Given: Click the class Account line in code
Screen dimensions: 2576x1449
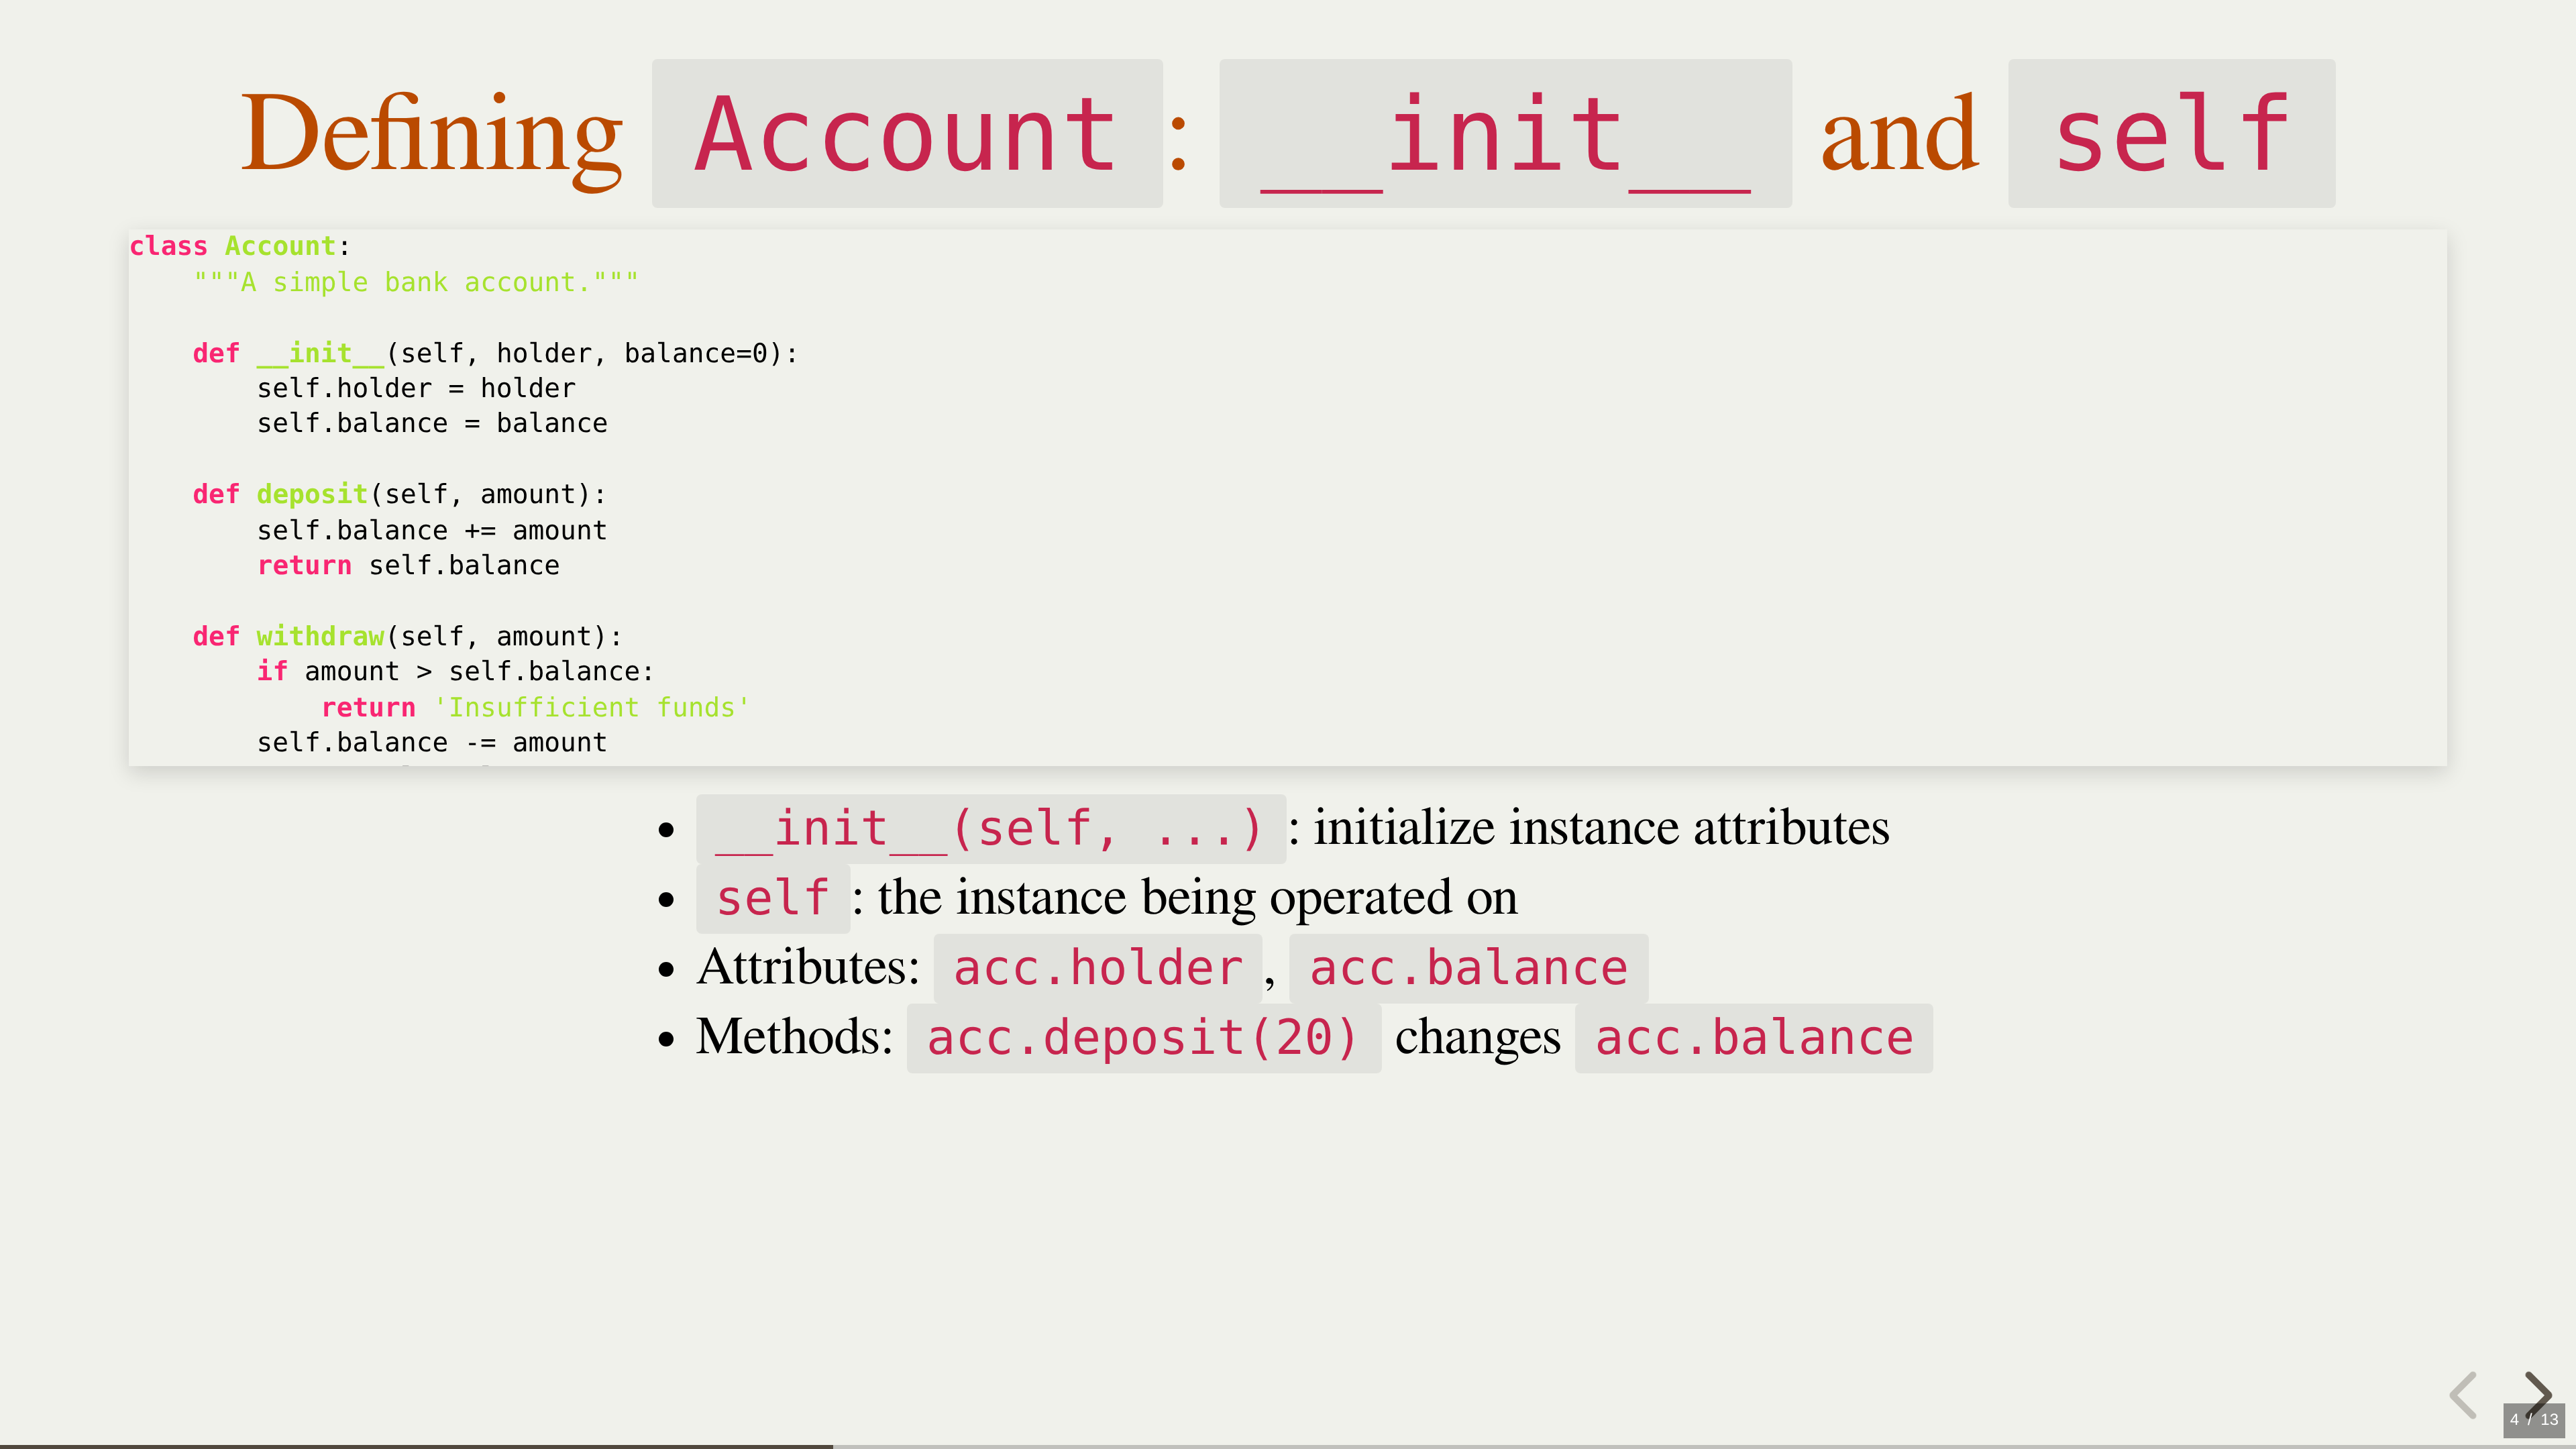Looking at the screenshot, I should 239,246.
